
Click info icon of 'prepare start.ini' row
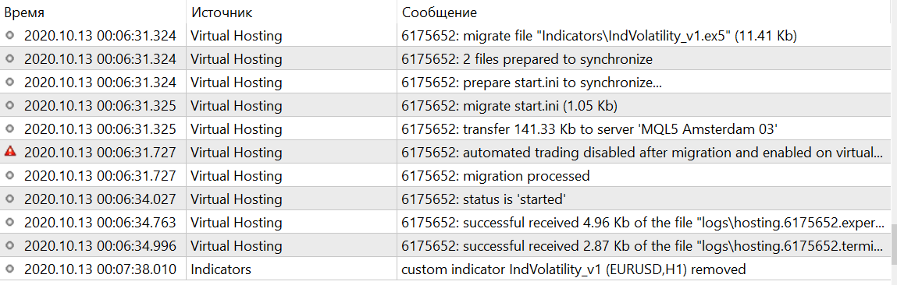tap(9, 82)
